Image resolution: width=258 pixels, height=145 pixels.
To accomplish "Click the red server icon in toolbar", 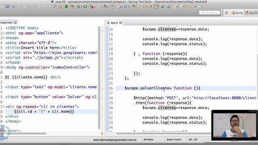I will (105, 6).
